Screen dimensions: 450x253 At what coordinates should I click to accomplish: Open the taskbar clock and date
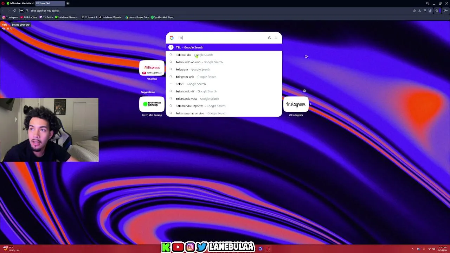tap(442, 249)
